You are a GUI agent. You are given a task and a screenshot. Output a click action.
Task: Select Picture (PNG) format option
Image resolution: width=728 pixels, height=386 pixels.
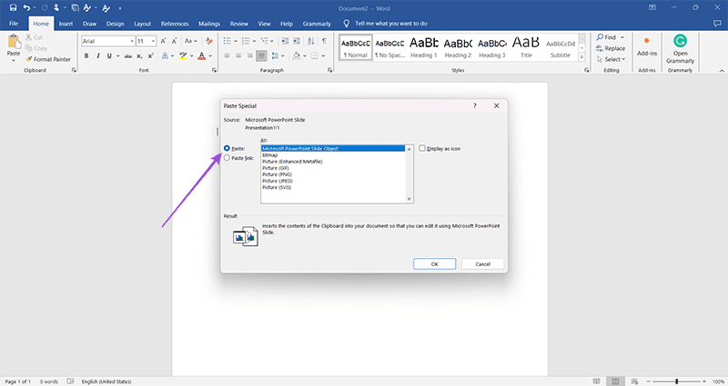(333, 174)
